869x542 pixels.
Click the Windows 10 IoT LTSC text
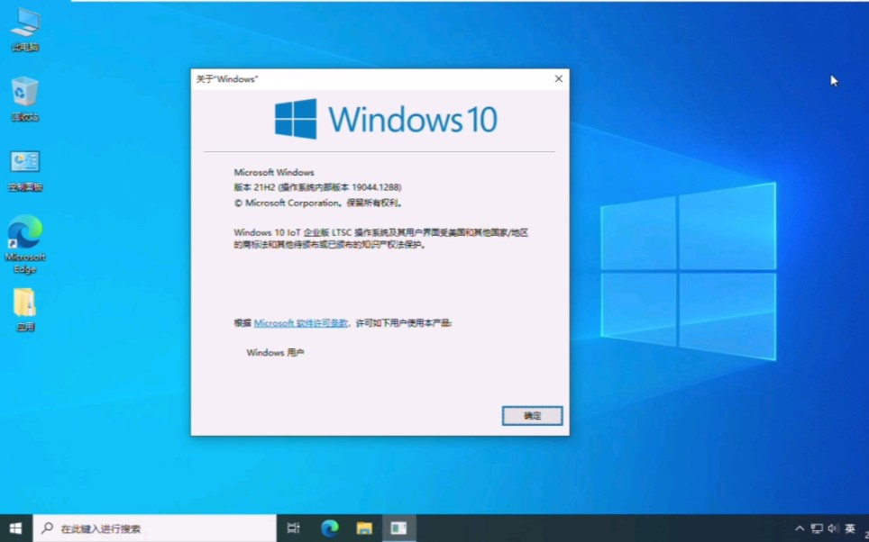[381, 239]
